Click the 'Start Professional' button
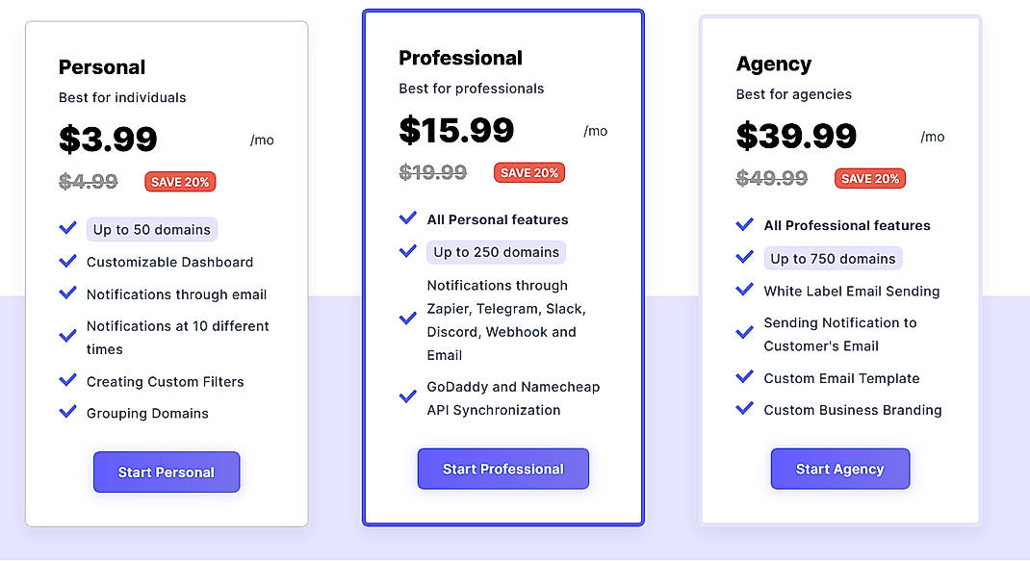This screenshot has height=561, width=1030. coord(502,469)
